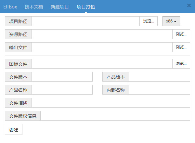The width and height of the screenshot is (195, 143).
Task: Click 浏览 next to 资源路径
Action: (181, 34)
